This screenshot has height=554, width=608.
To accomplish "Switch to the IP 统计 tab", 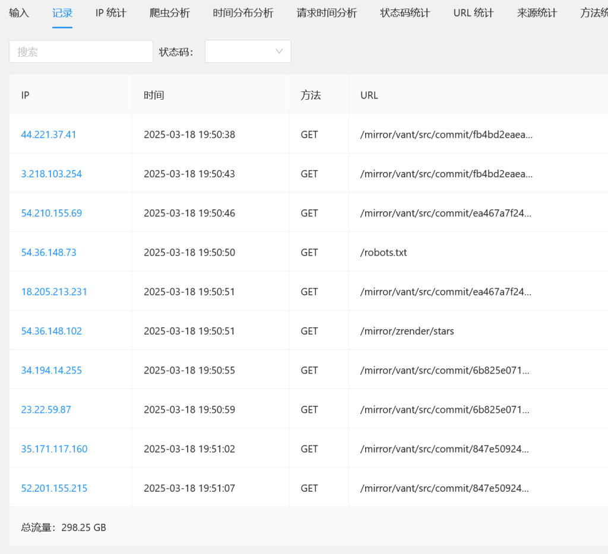I will click(x=110, y=12).
